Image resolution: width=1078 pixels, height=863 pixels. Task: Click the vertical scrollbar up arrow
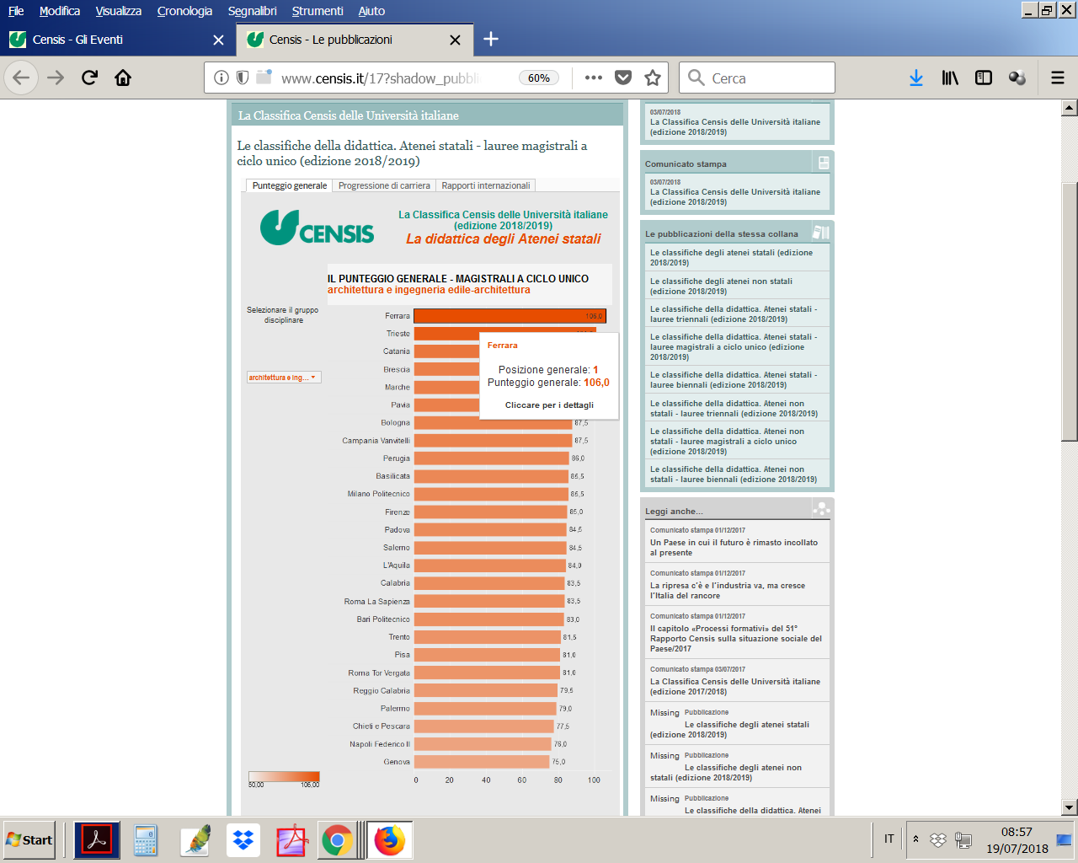[x=1070, y=108]
